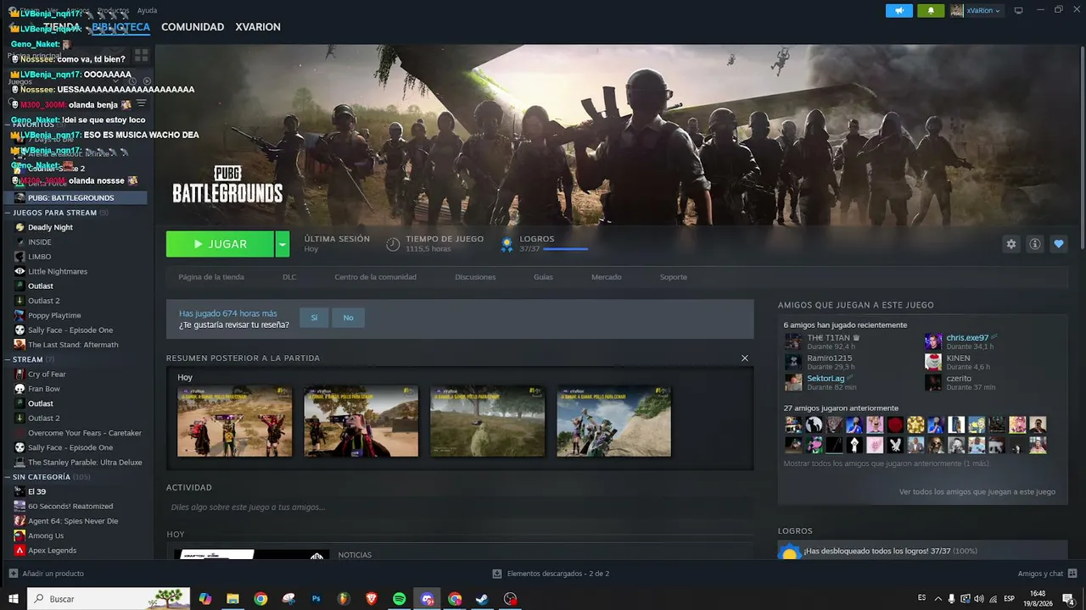Open the green notifications bell
1086x610 pixels.
tap(932, 10)
